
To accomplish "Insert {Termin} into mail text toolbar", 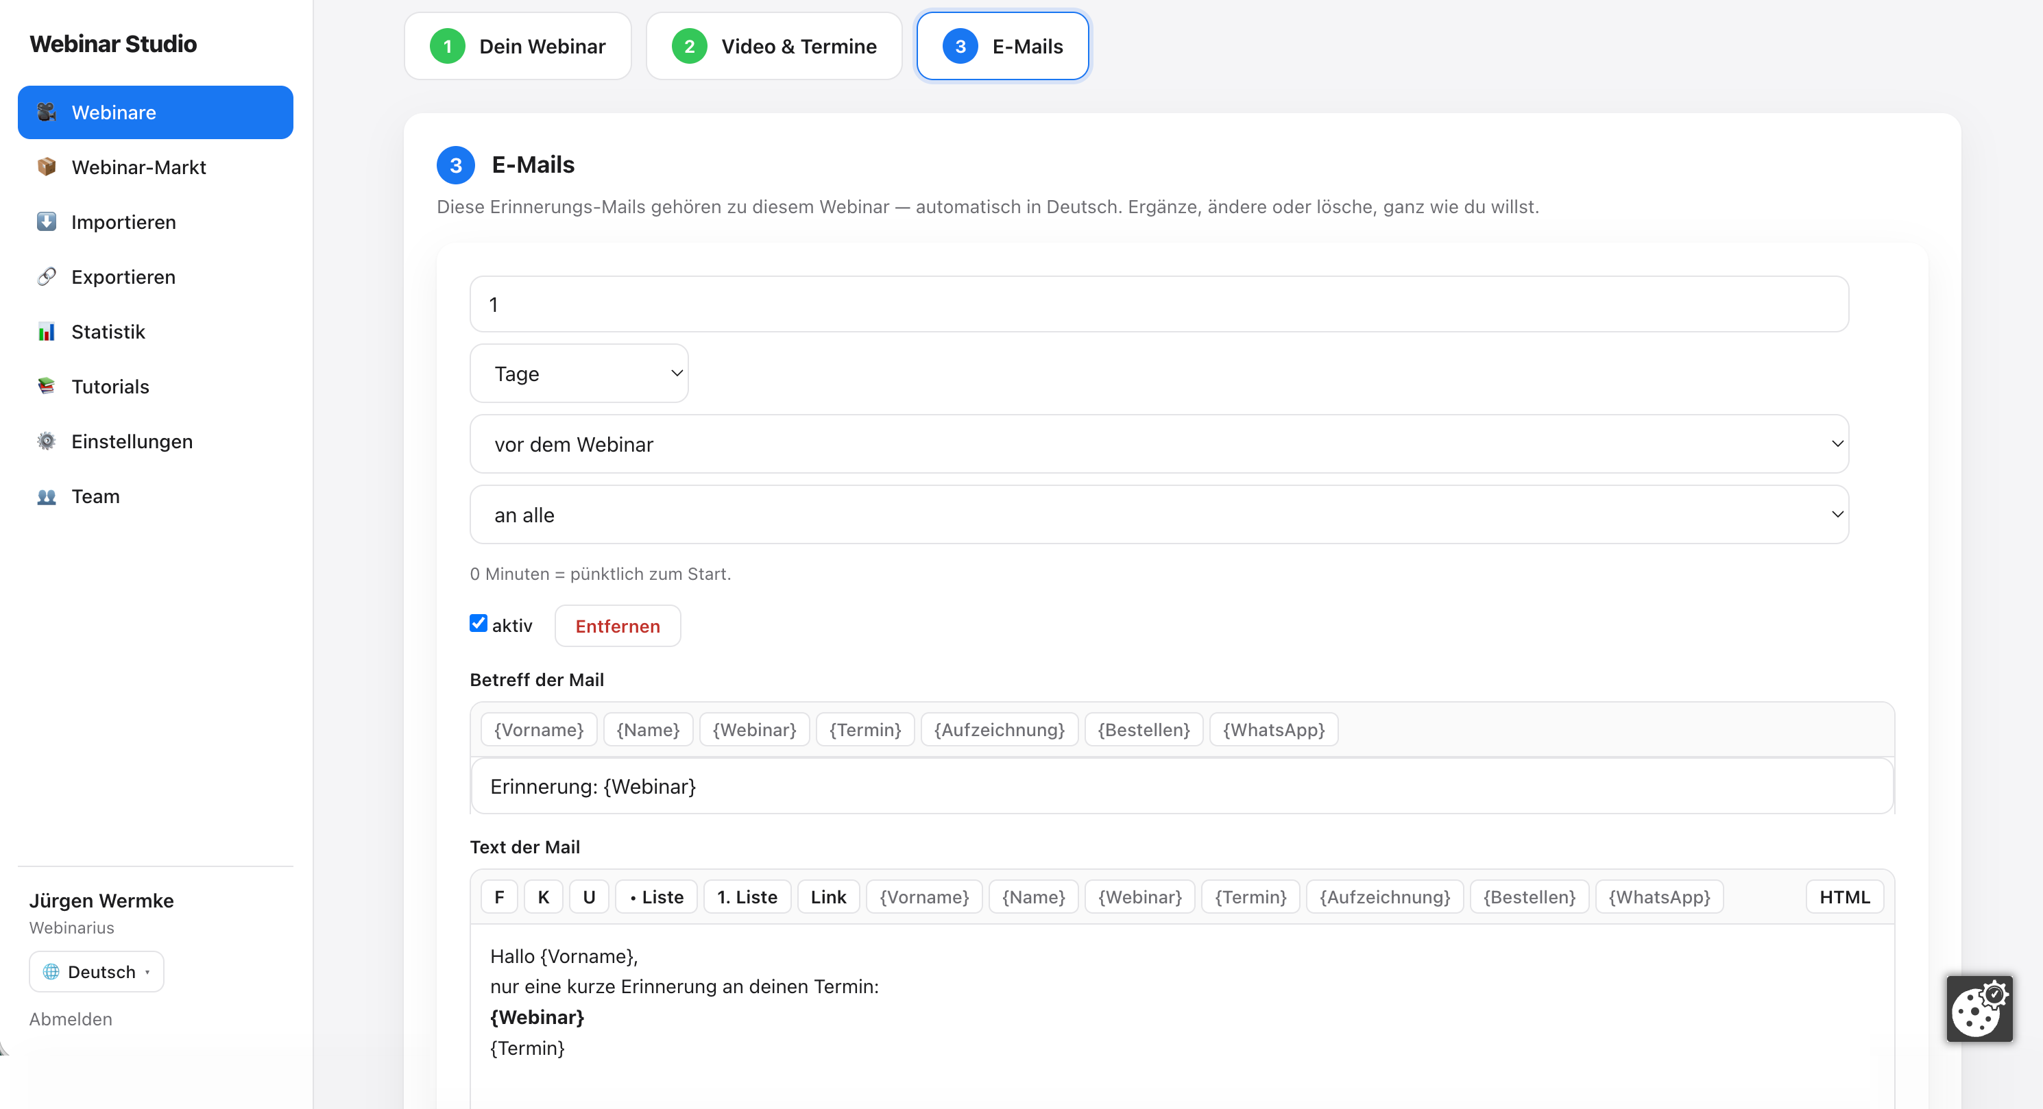I will (x=1250, y=897).
